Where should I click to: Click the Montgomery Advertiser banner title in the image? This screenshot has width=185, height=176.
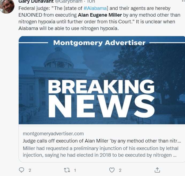(x=99, y=43)
